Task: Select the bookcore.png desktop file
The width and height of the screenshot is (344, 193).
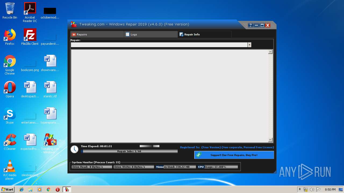Action: (30, 65)
